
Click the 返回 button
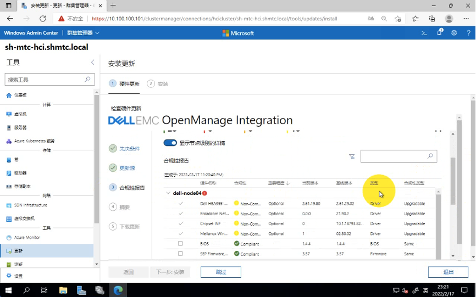click(129, 272)
